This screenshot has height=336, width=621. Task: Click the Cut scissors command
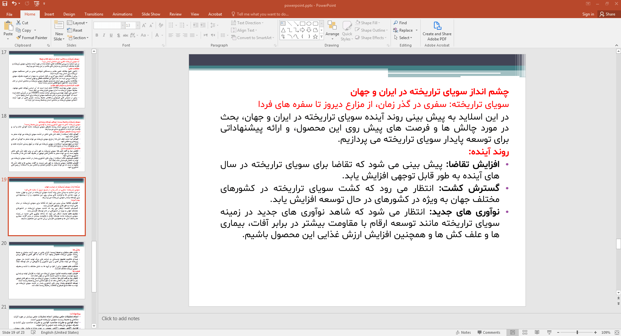22,23
